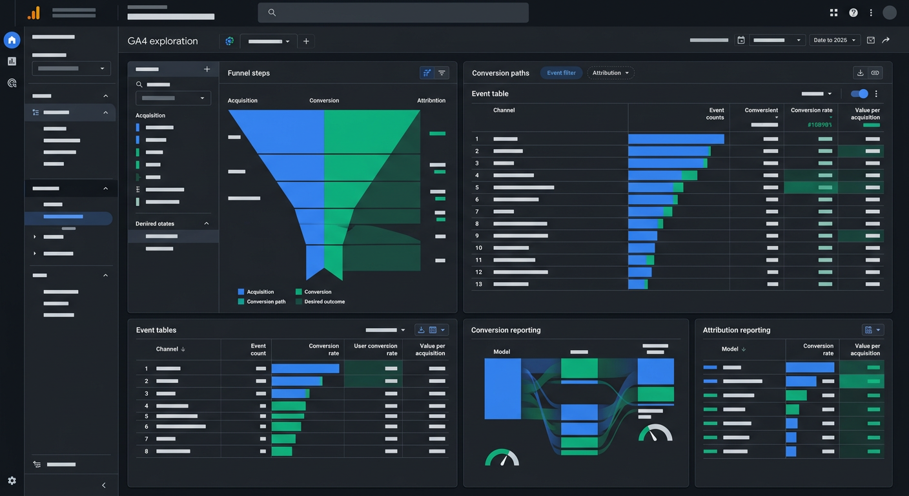Open the target Advertising icon in left rail
909x496 pixels.
[x=12, y=83]
